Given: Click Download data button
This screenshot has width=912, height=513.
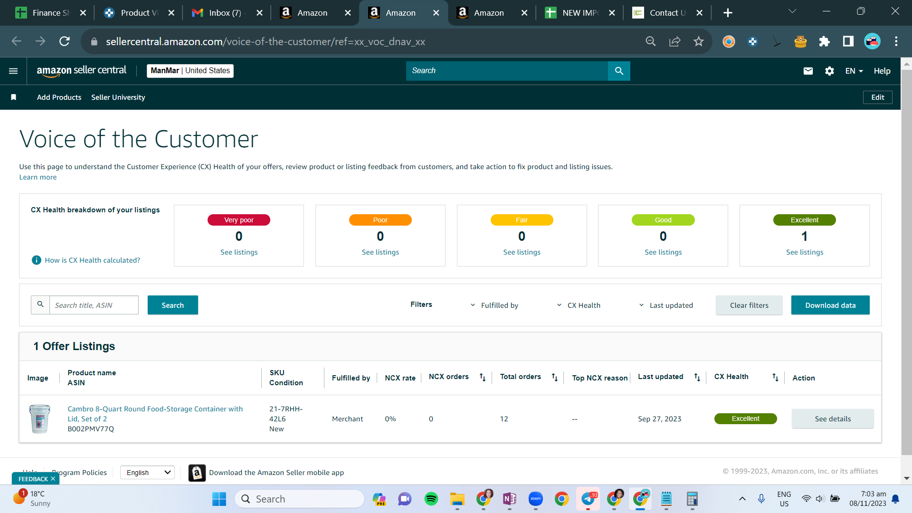Looking at the screenshot, I should tap(830, 305).
